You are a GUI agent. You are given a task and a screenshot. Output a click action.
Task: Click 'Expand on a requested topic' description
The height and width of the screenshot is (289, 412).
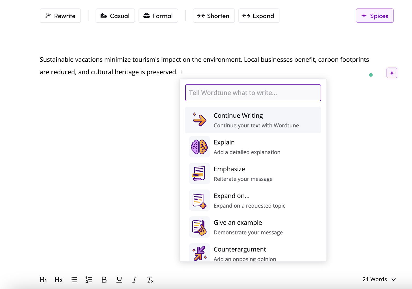pyautogui.click(x=250, y=206)
